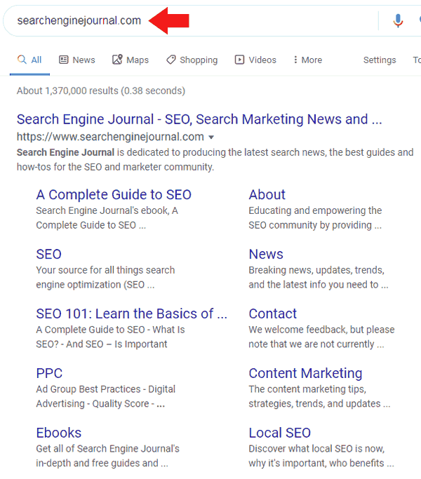The width and height of the screenshot is (421, 479).
Task: Click the https://www.searchenginejournal.com URL text
Action: (x=110, y=137)
